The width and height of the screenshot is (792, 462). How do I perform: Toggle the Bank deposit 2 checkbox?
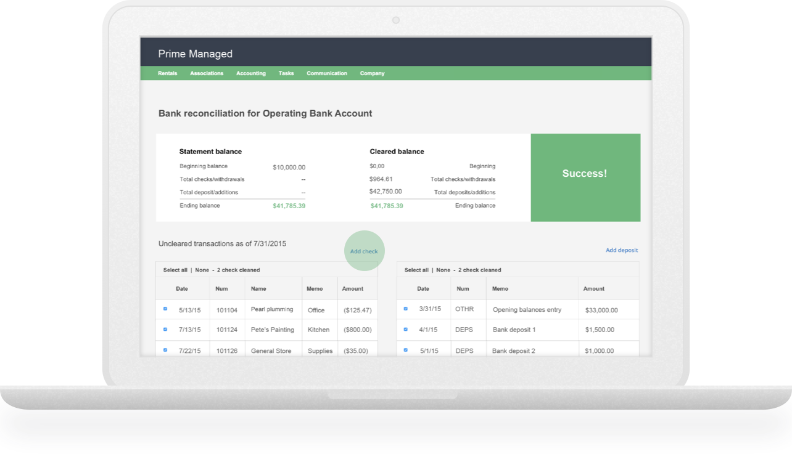405,350
